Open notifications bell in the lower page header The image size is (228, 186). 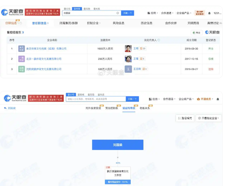218,99
